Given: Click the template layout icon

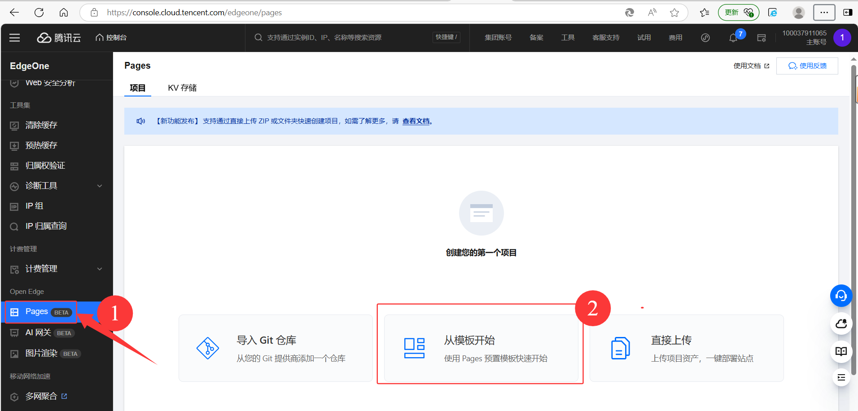Looking at the screenshot, I should (414, 348).
